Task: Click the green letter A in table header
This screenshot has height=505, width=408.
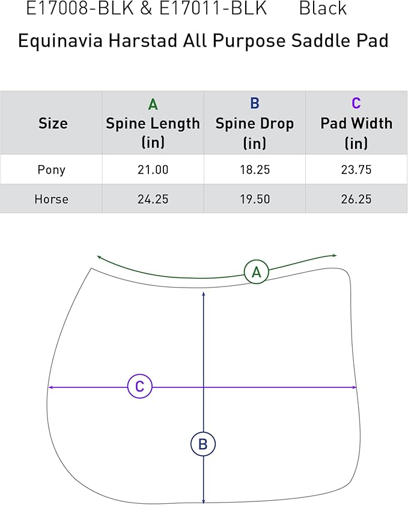Action: tap(153, 104)
